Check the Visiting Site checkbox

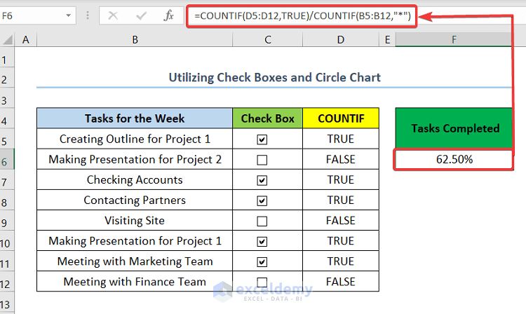click(x=262, y=221)
